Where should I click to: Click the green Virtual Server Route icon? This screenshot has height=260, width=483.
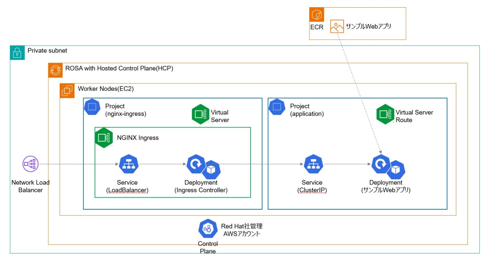[385, 115]
